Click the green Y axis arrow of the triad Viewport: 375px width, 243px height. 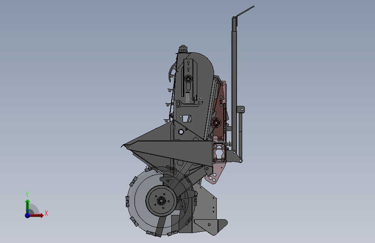28,206
